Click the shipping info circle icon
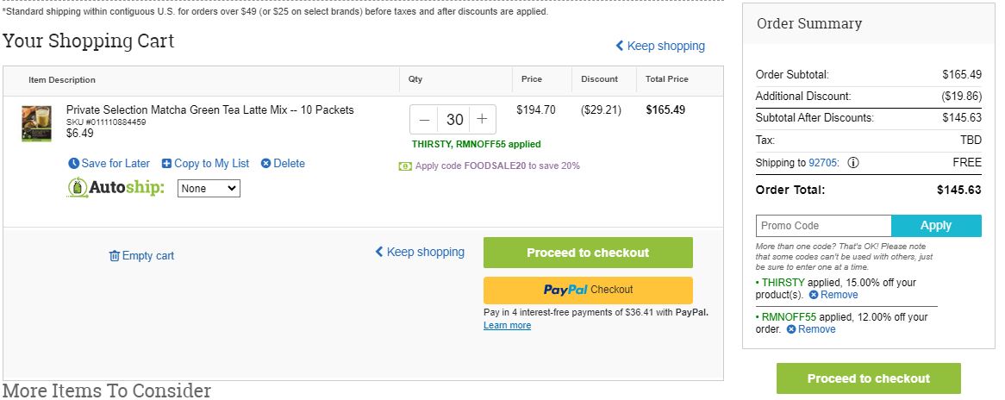The image size is (1005, 400). click(853, 163)
